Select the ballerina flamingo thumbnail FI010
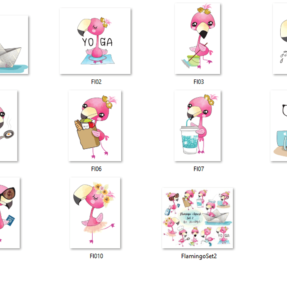 pos(95,213)
